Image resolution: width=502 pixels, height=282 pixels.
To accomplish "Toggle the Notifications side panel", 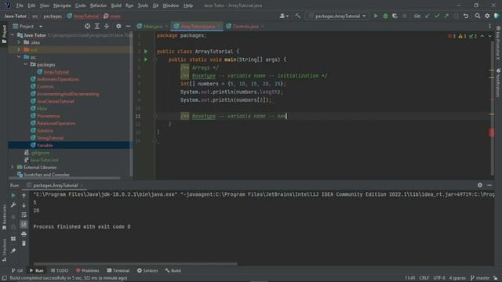I will [499, 83].
